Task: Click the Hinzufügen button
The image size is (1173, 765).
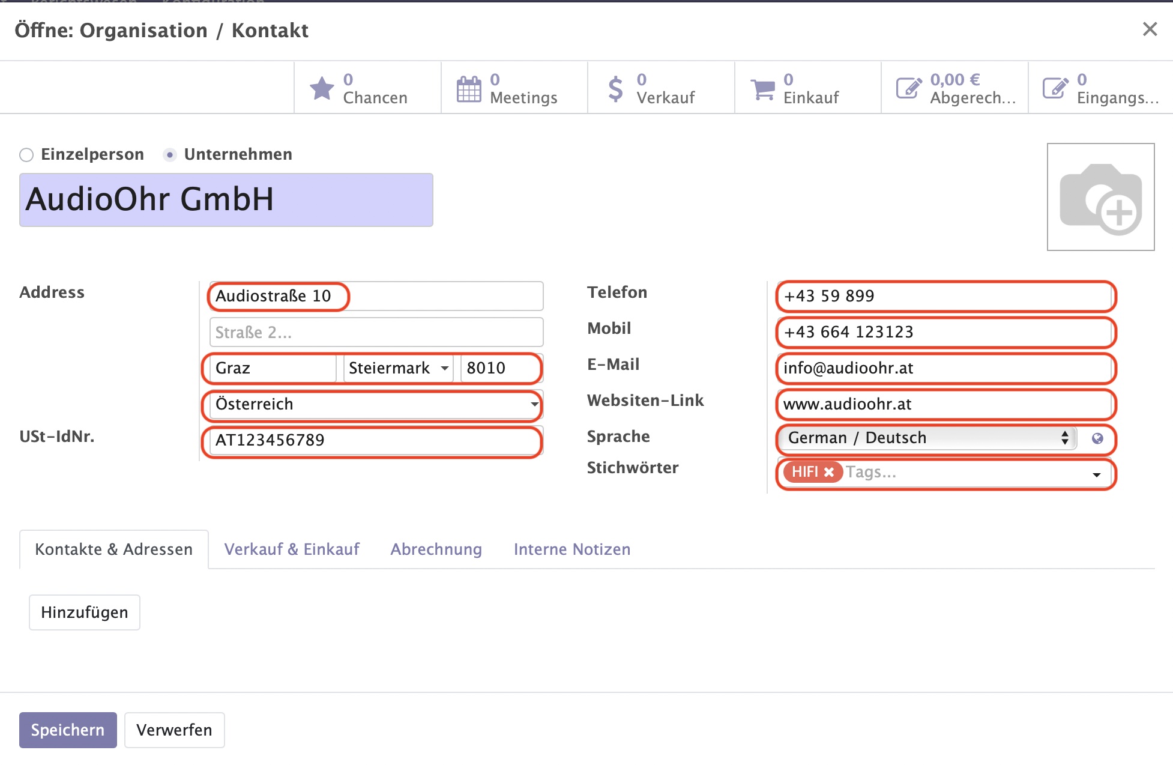Action: (x=85, y=612)
